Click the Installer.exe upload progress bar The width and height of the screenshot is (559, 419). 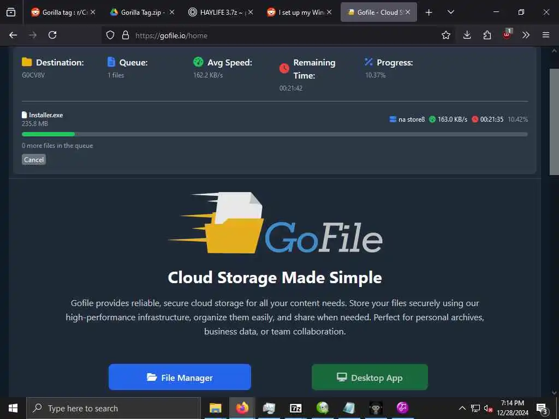point(275,134)
